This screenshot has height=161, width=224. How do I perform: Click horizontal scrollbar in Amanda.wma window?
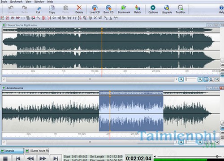pos(90,142)
